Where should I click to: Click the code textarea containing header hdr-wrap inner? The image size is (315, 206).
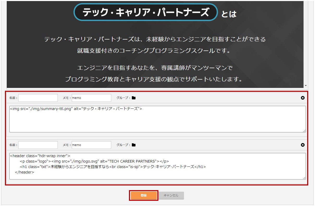(158, 166)
